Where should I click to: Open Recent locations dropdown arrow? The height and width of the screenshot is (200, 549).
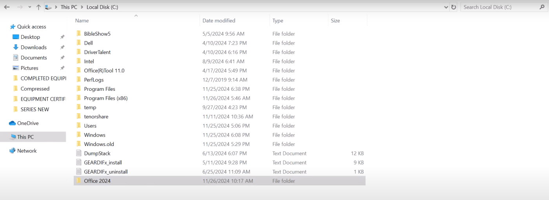coord(29,7)
